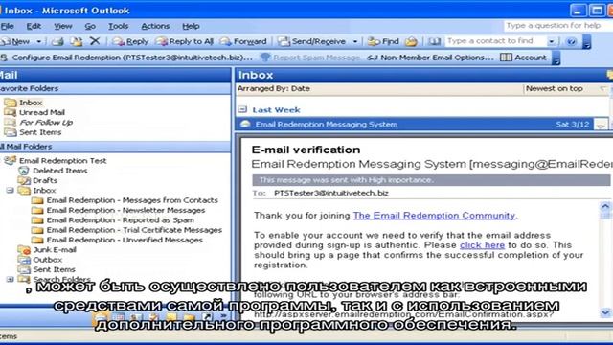Select Email Redemption Messaging System message
This screenshot has height=345, width=613.
415,125
